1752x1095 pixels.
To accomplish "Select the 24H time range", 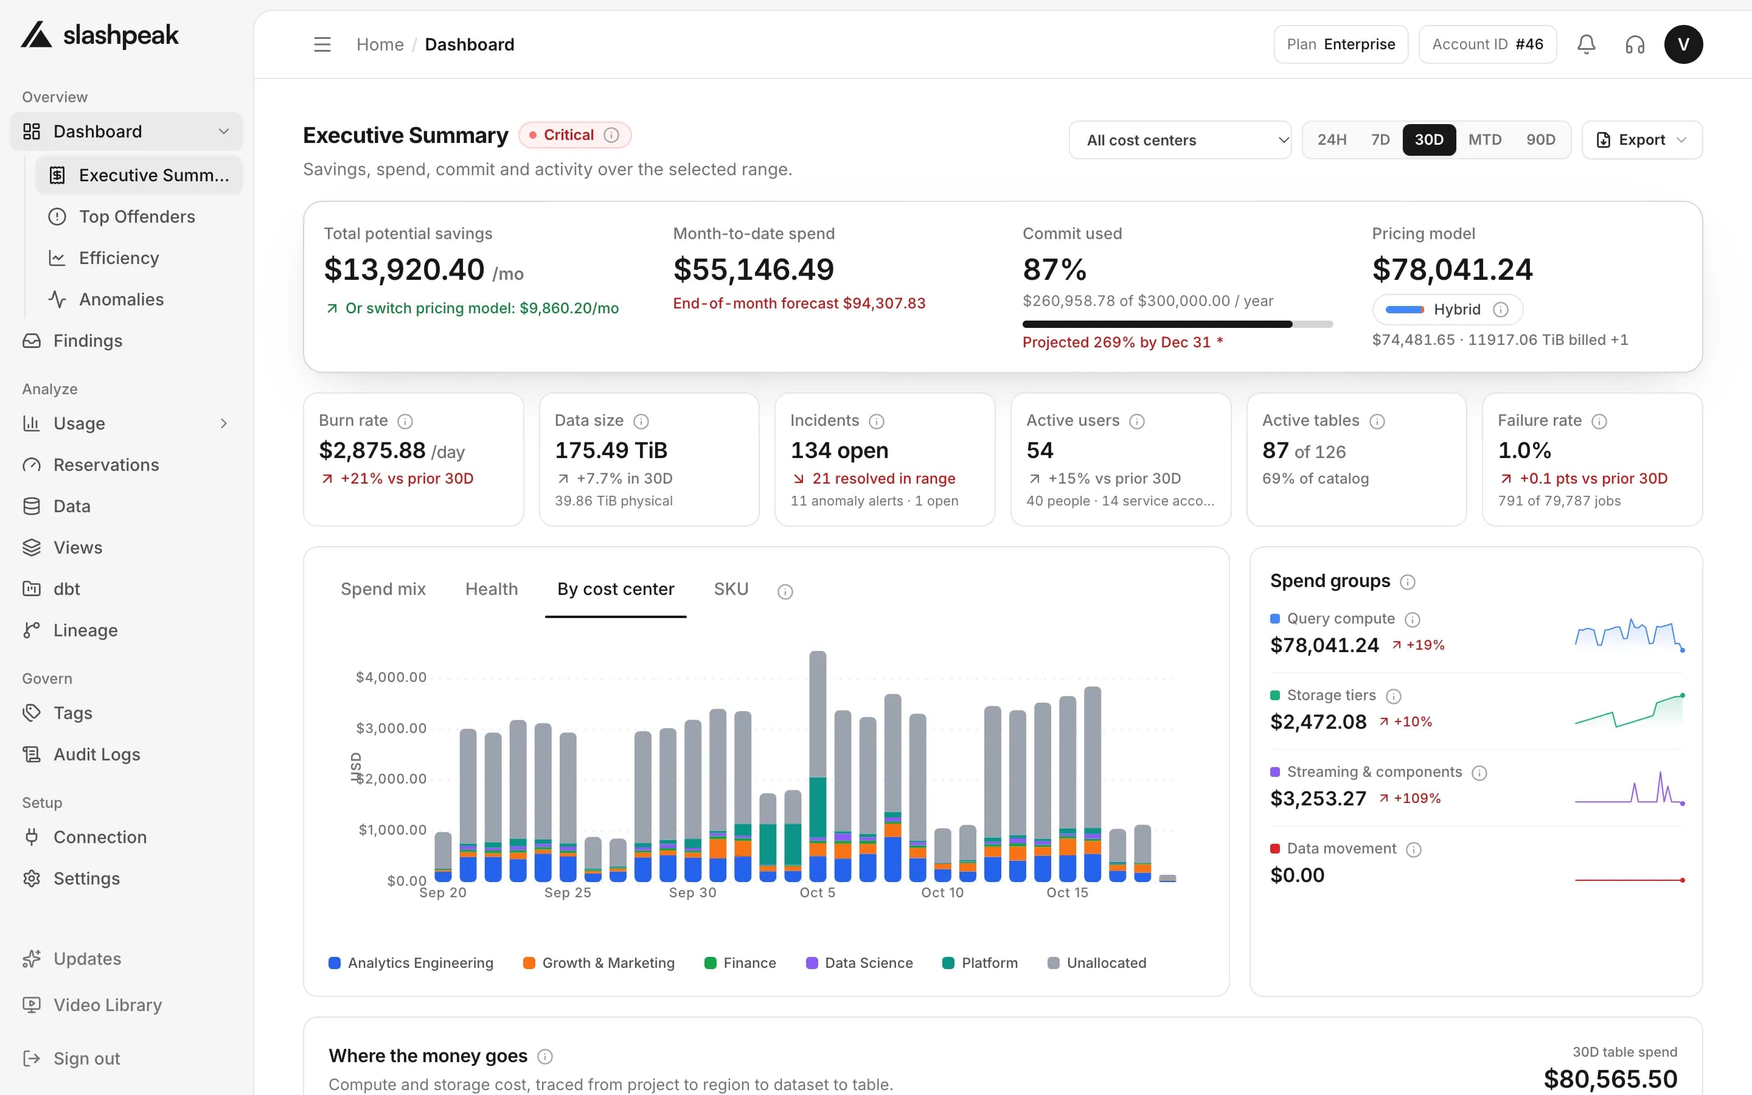I will click(1332, 140).
